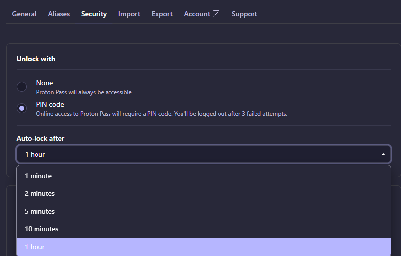
Task: Select the highlighted 1 hour list option
Action: pyautogui.click(x=35, y=247)
